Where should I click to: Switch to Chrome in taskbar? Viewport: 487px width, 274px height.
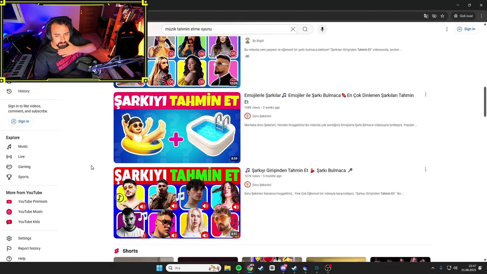[250, 268]
